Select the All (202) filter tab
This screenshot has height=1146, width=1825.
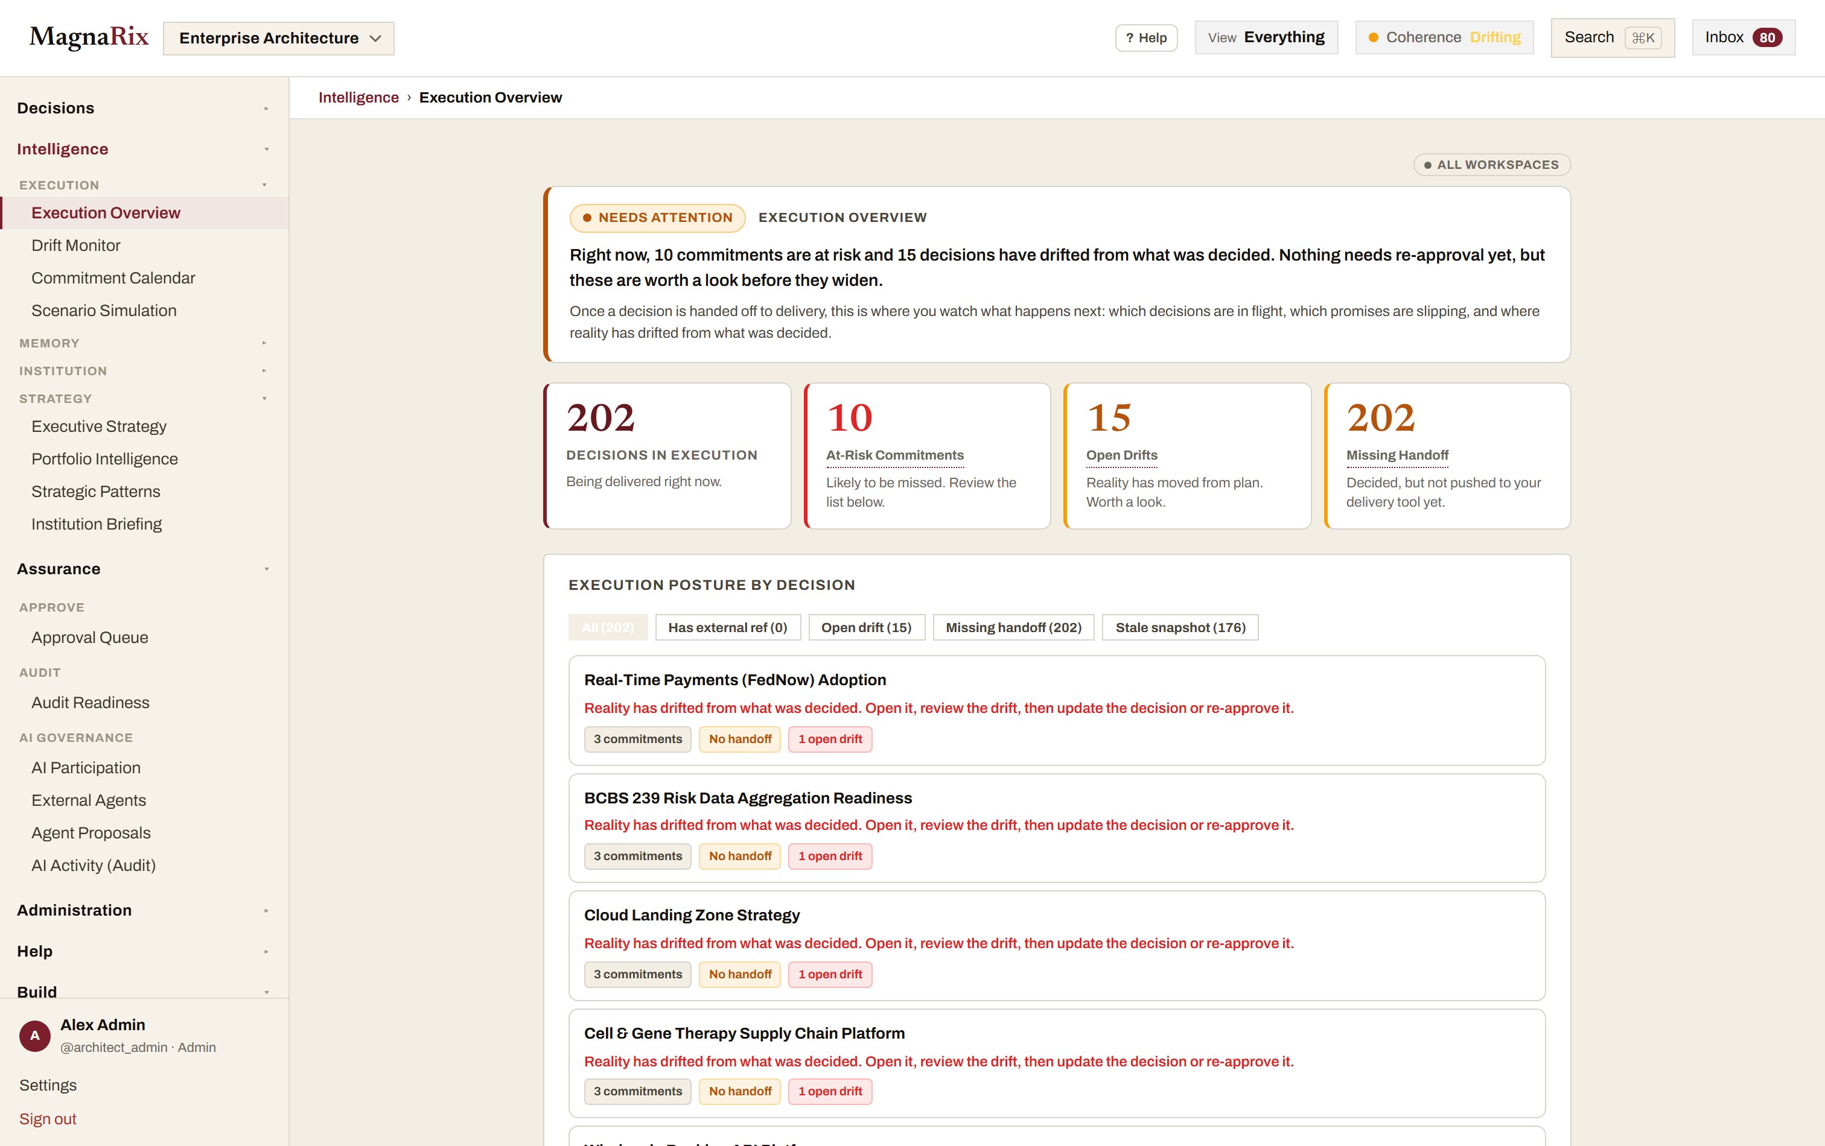tap(608, 627)
